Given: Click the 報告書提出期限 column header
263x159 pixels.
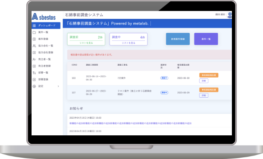Looking at the screenshot, I should point(183,66).
